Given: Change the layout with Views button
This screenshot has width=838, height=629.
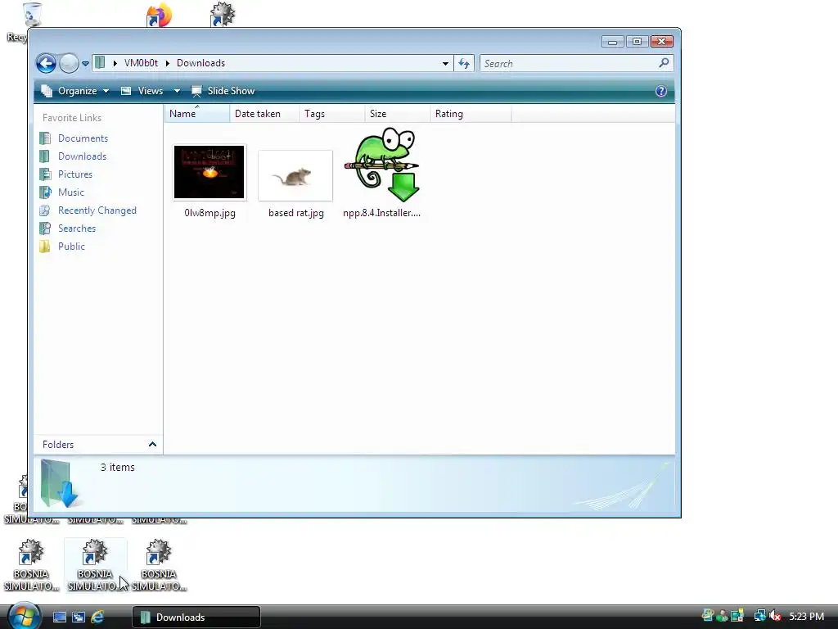Looking at the screenshot, I should click(142, 91).
